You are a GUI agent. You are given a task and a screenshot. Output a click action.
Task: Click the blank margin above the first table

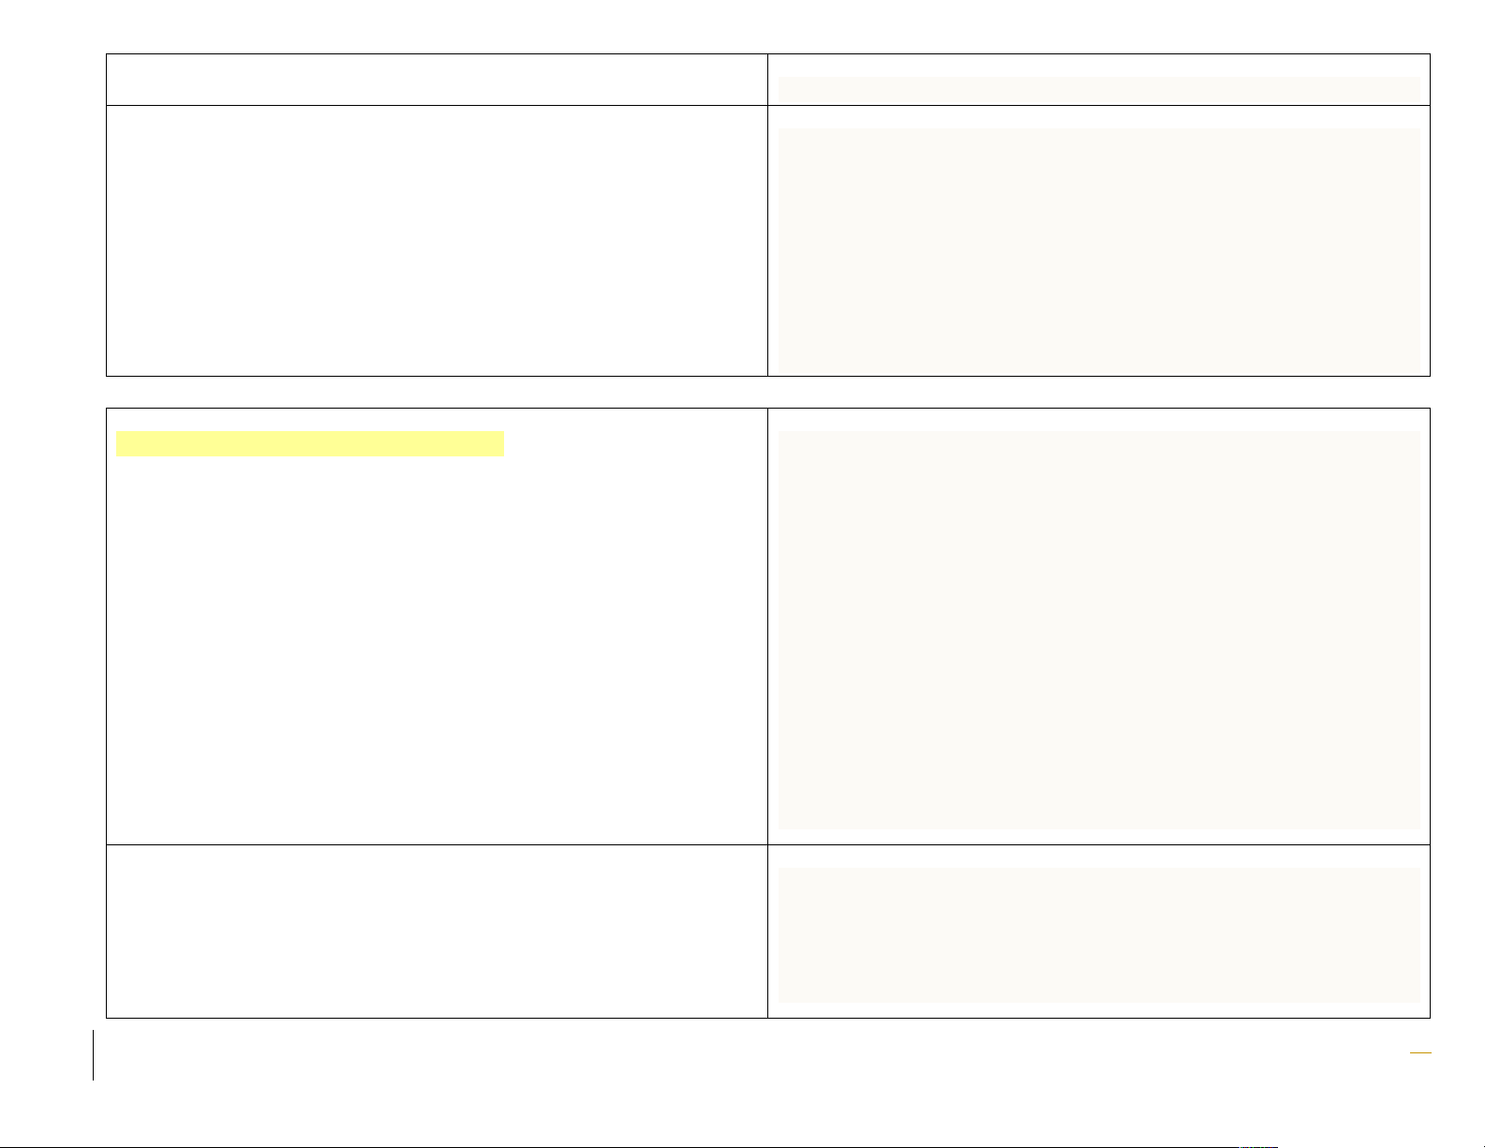pyautogui.click(x=750, y=26)
